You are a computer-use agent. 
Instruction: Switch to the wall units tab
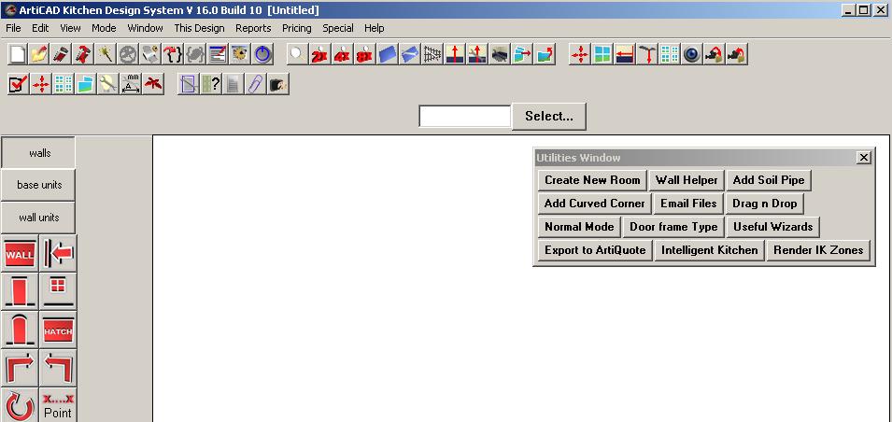[38, 218]
